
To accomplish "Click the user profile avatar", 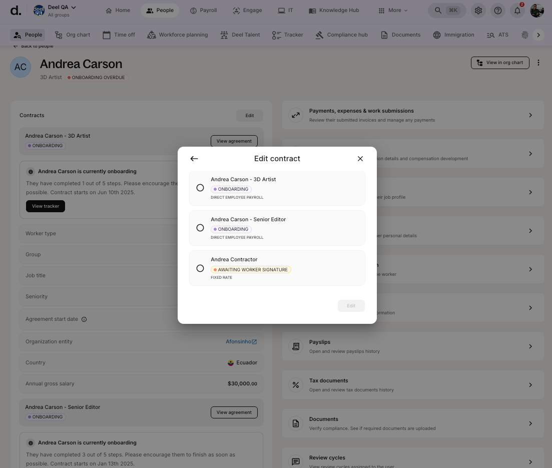I will (x=537, y=11).
